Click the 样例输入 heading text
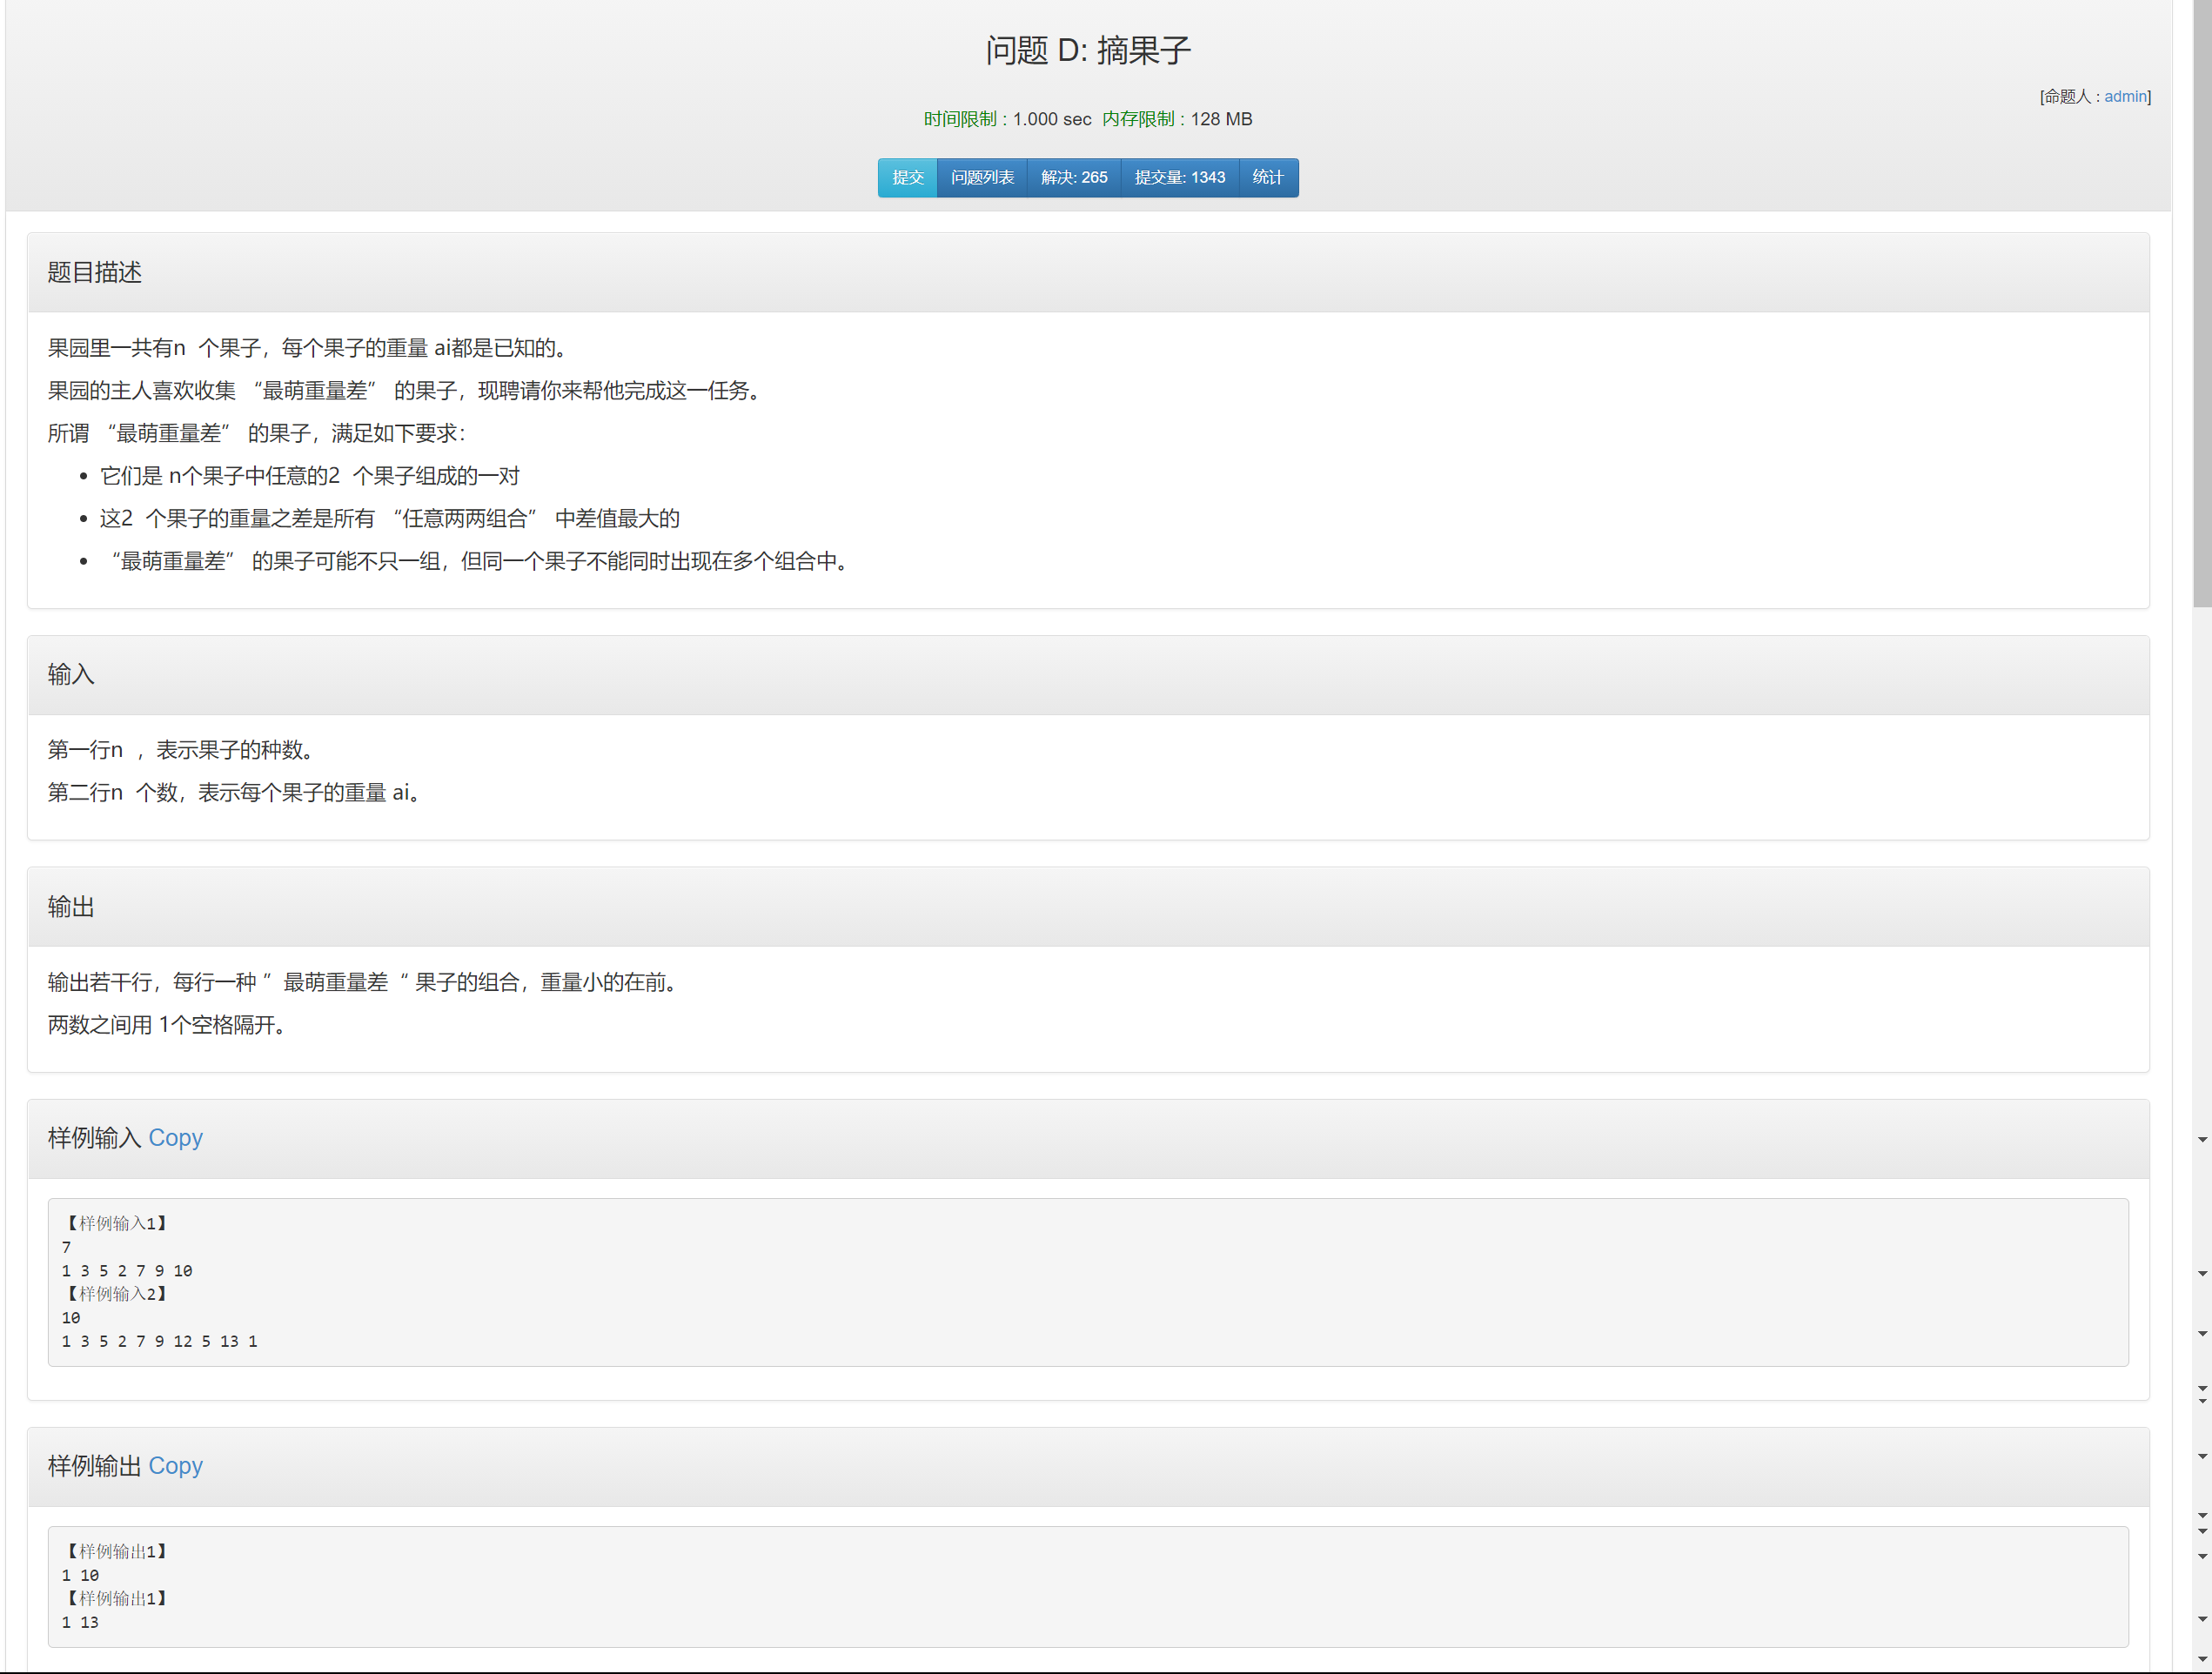The image size is (2212, 1674). 95,1138
